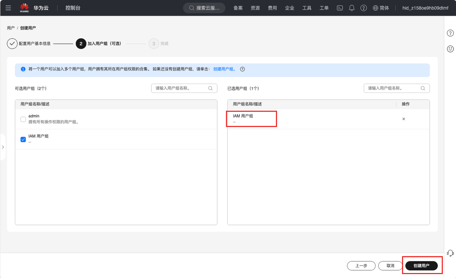This screenshot has width=456, height=278.
Task: Open the 资源 menu
Action: (255, 8)
